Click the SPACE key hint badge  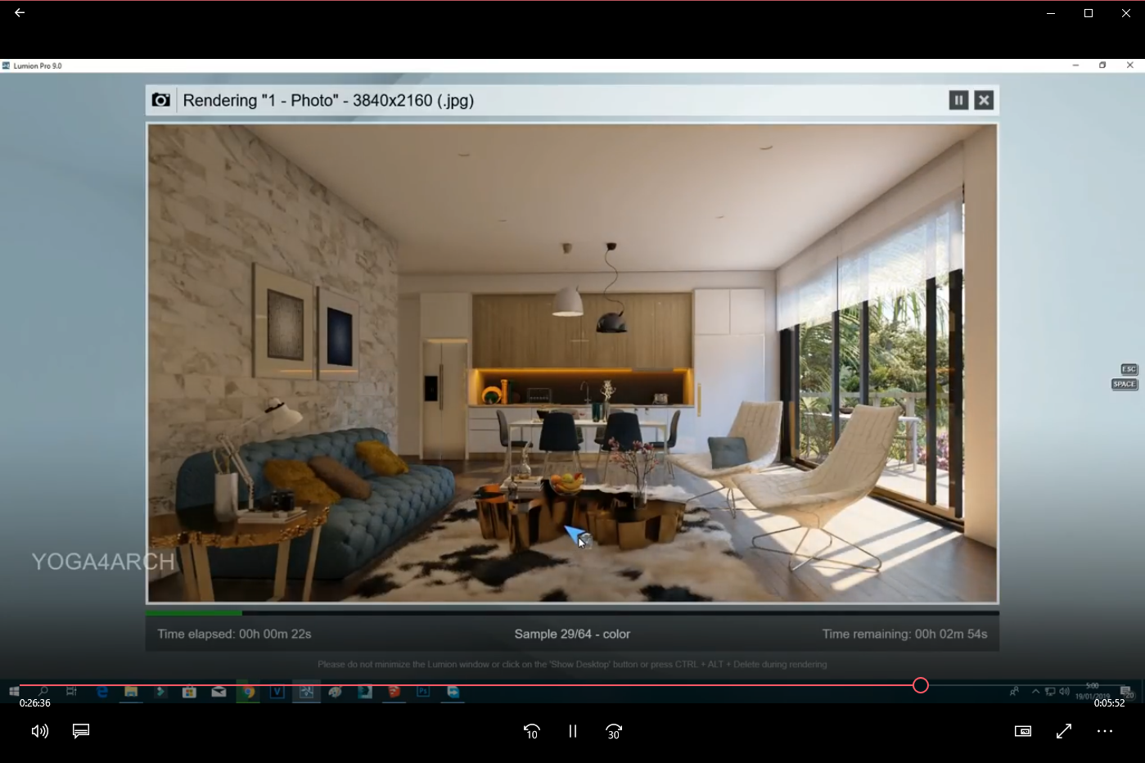pyautogui.click(x=1125, y=384)
